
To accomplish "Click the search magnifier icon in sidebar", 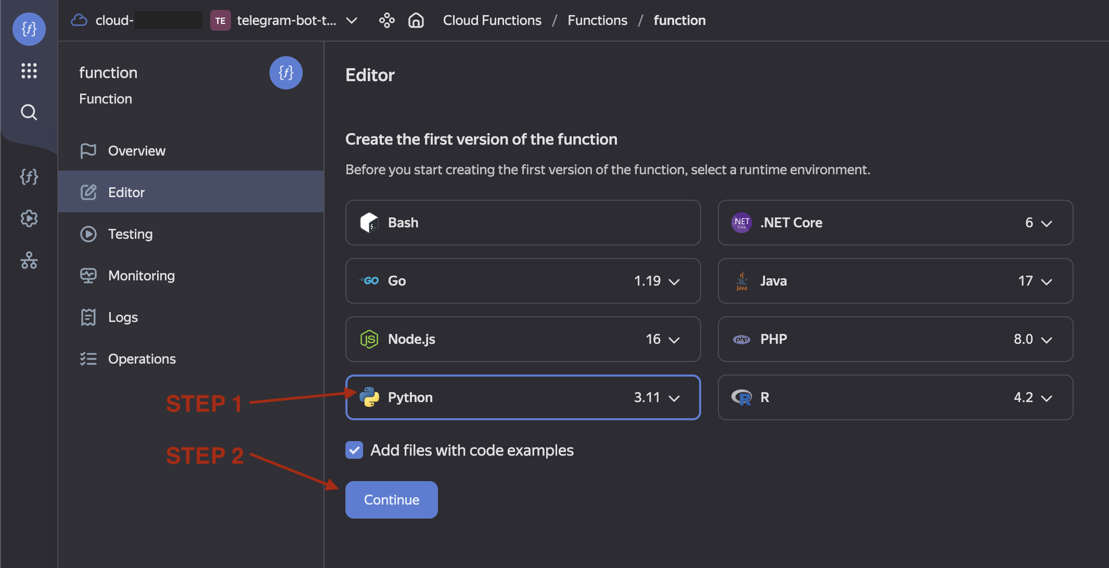I will point(29,112).
